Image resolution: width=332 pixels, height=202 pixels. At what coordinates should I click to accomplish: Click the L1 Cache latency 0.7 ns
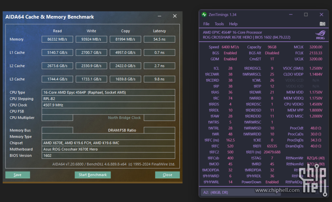pyautogui.click(x=159, y=52)
